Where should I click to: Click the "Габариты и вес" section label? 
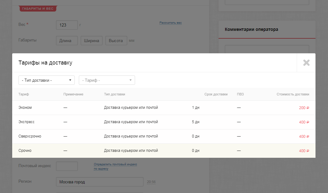pyautogui.click(x=38, y=8)
